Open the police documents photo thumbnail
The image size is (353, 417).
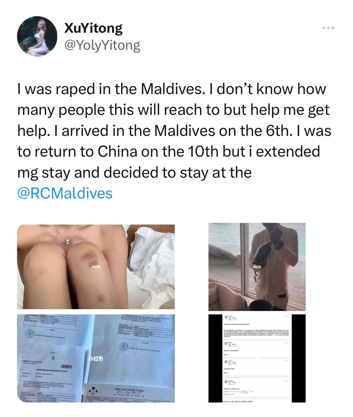[x=96, y=358]
